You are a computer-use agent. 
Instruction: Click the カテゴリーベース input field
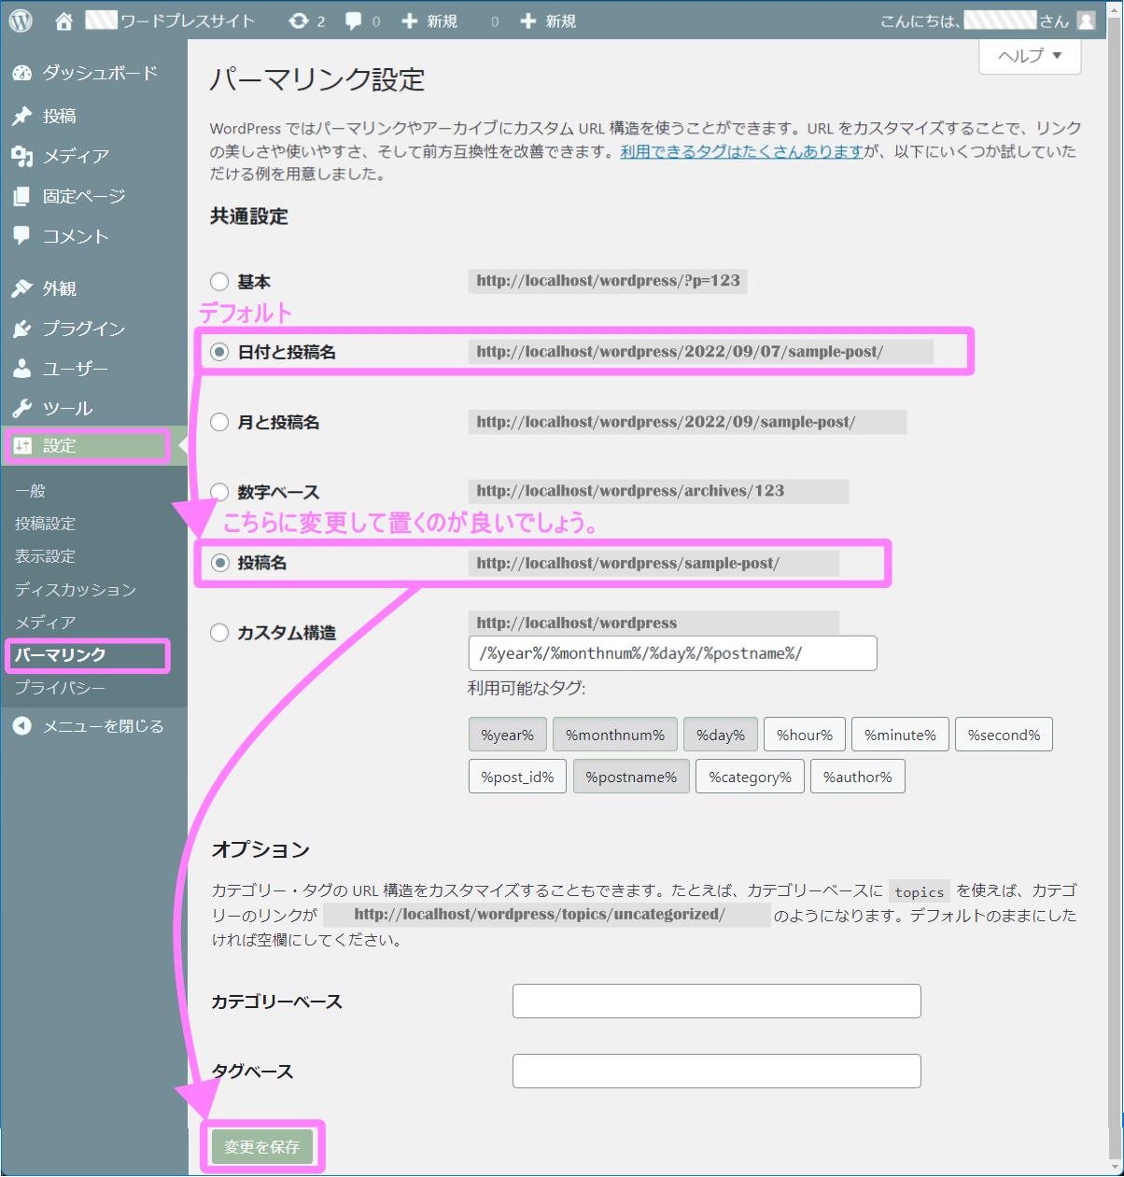(715, 1001)
